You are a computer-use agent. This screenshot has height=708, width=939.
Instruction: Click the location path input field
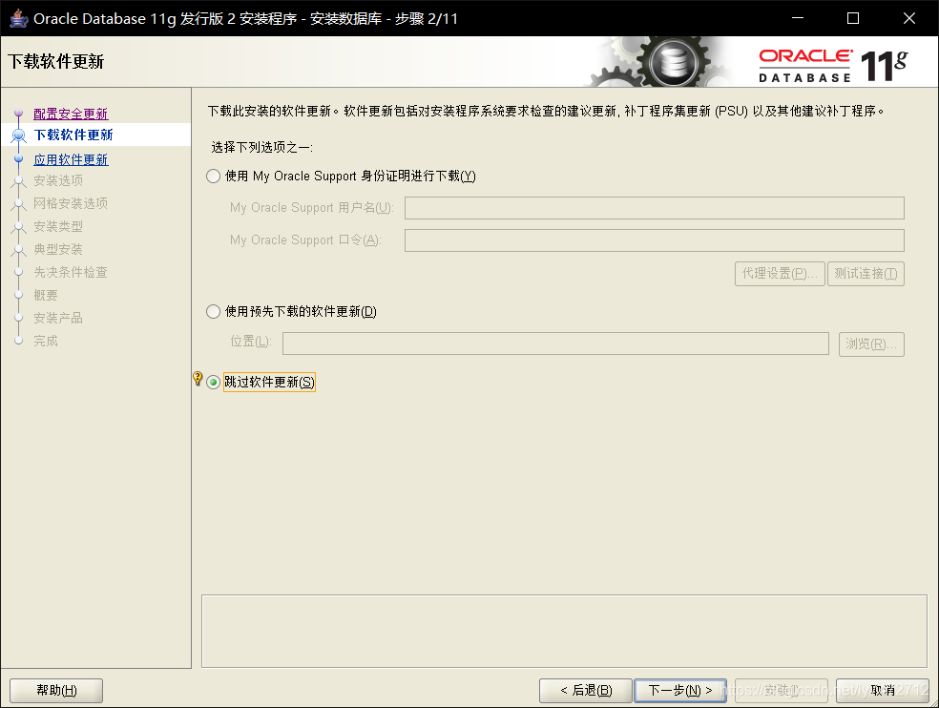555,344
